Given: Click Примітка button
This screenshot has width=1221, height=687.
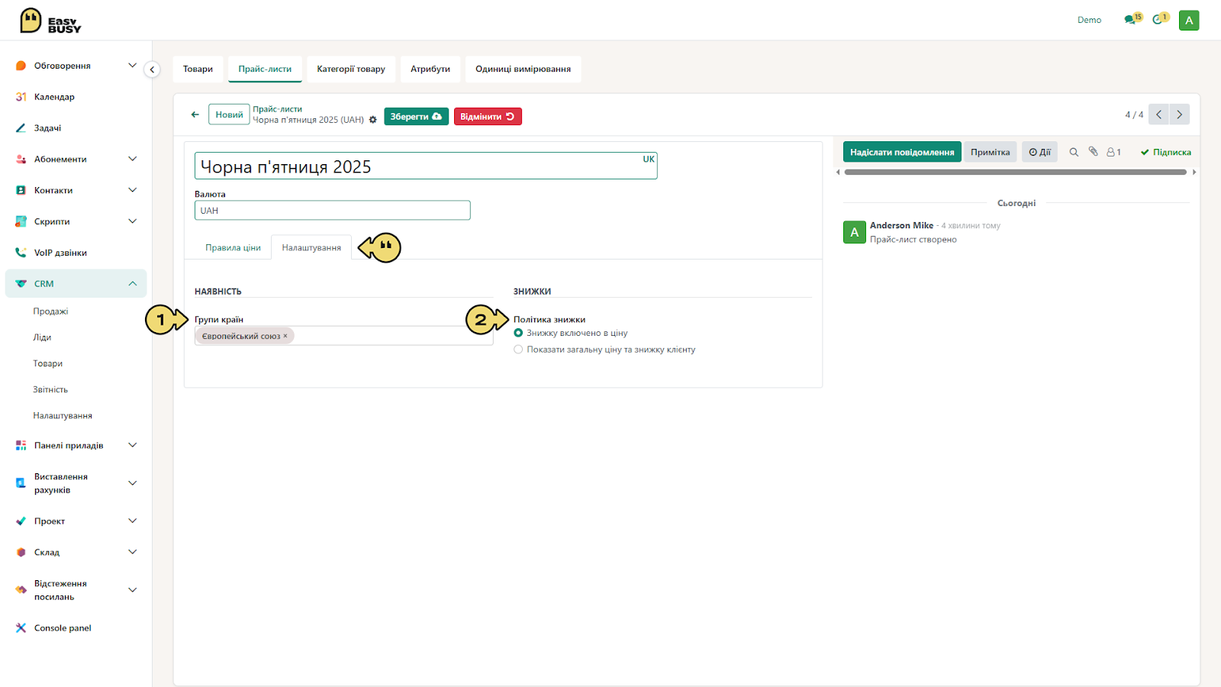Looking at the screenshot, I should pyautogui.click(x=990, y=152).
